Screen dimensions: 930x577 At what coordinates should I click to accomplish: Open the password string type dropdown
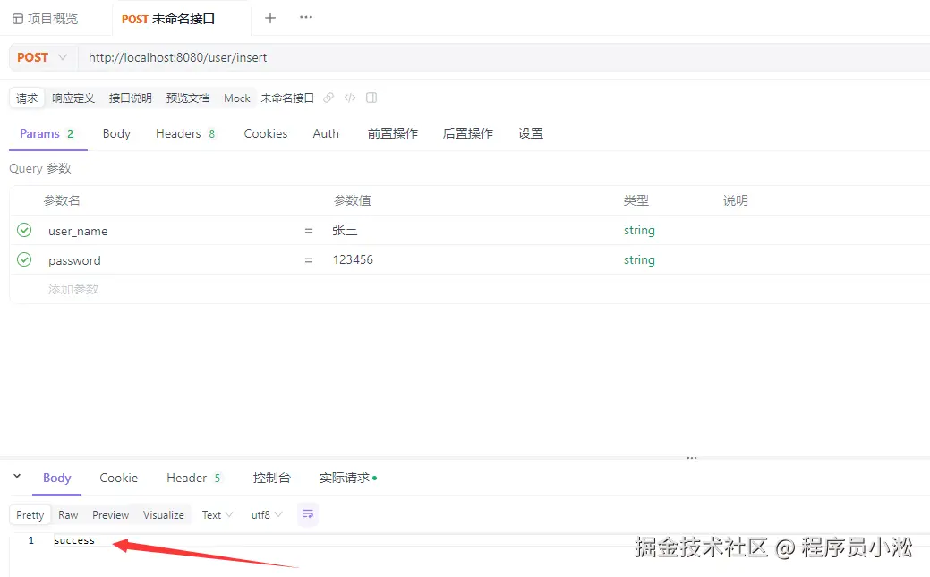pyautogui.click(x=639, y=259)
